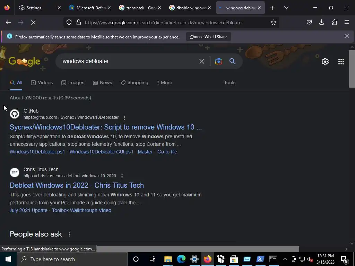Viewport: 355px width, 266px height.
Task: Open Toolbox Walkthrough Video sitelink
Action: click(82, 210)
